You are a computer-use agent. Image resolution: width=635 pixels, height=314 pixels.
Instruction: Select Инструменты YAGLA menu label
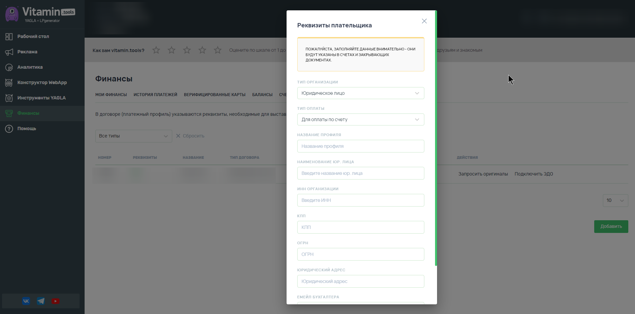coord(41,98)
